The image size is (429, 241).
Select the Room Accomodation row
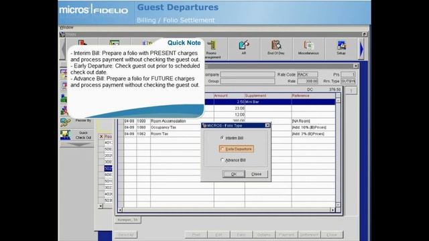tap(229, 121)
